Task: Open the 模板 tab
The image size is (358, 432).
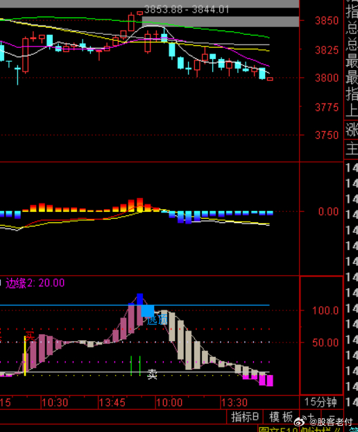Action: coord(281,417)
